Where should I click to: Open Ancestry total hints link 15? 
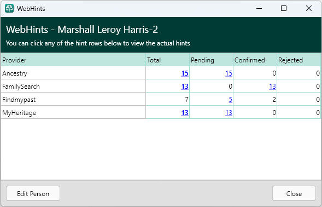coord(185,73)
